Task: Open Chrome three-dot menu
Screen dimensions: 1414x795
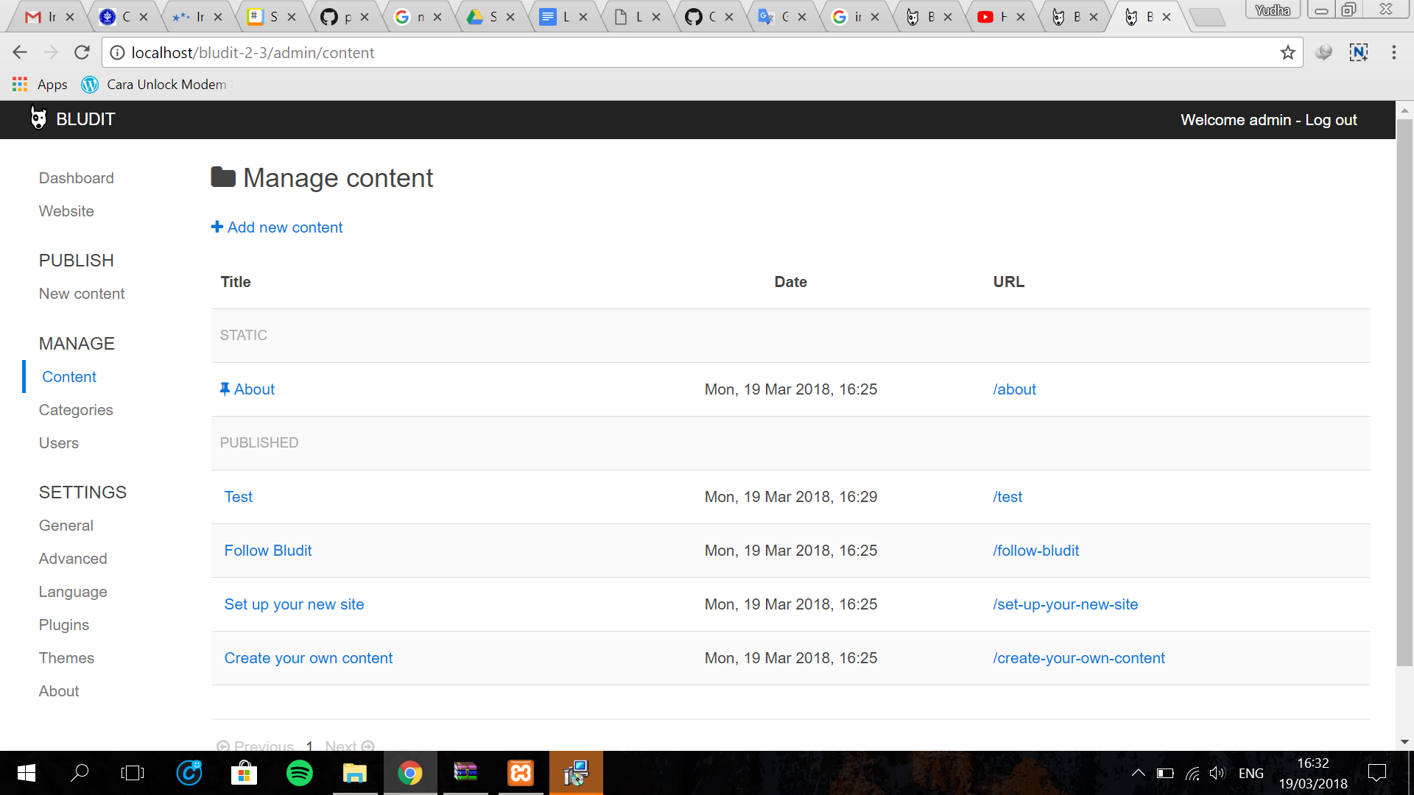Action: 1393,52
